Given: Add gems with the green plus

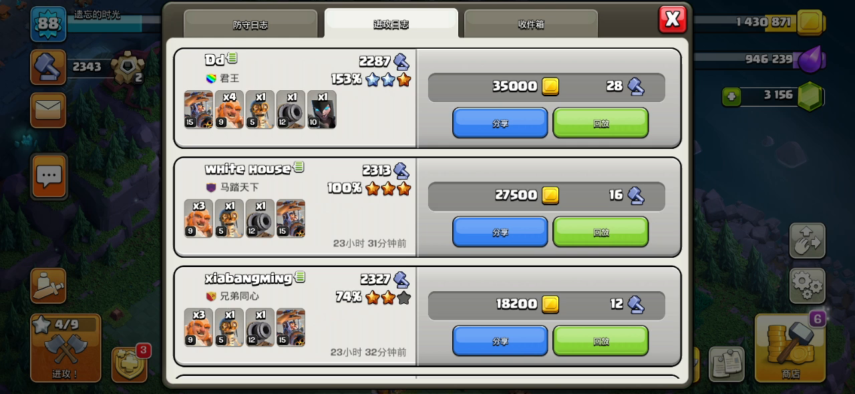Looking at the screenshot, I should pyautogui.click(x=731, y=97).
